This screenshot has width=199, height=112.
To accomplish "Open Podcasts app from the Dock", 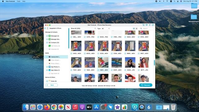I will click(x=82, y=107).
